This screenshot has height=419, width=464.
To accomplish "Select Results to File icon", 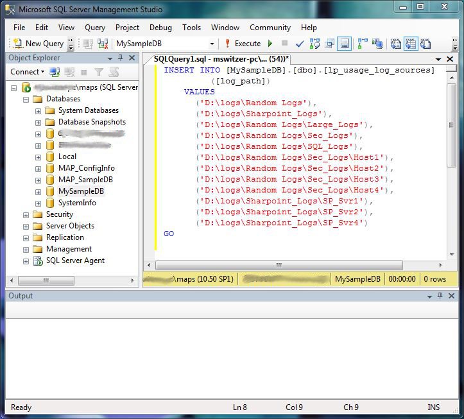I will [425, 44].
